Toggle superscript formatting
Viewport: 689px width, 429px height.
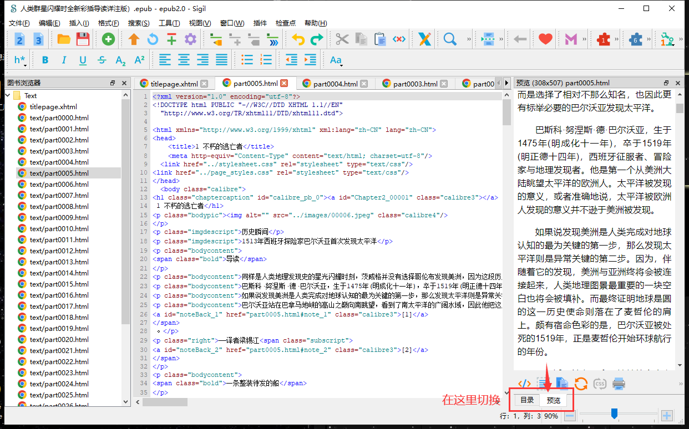tap(139, 60)
